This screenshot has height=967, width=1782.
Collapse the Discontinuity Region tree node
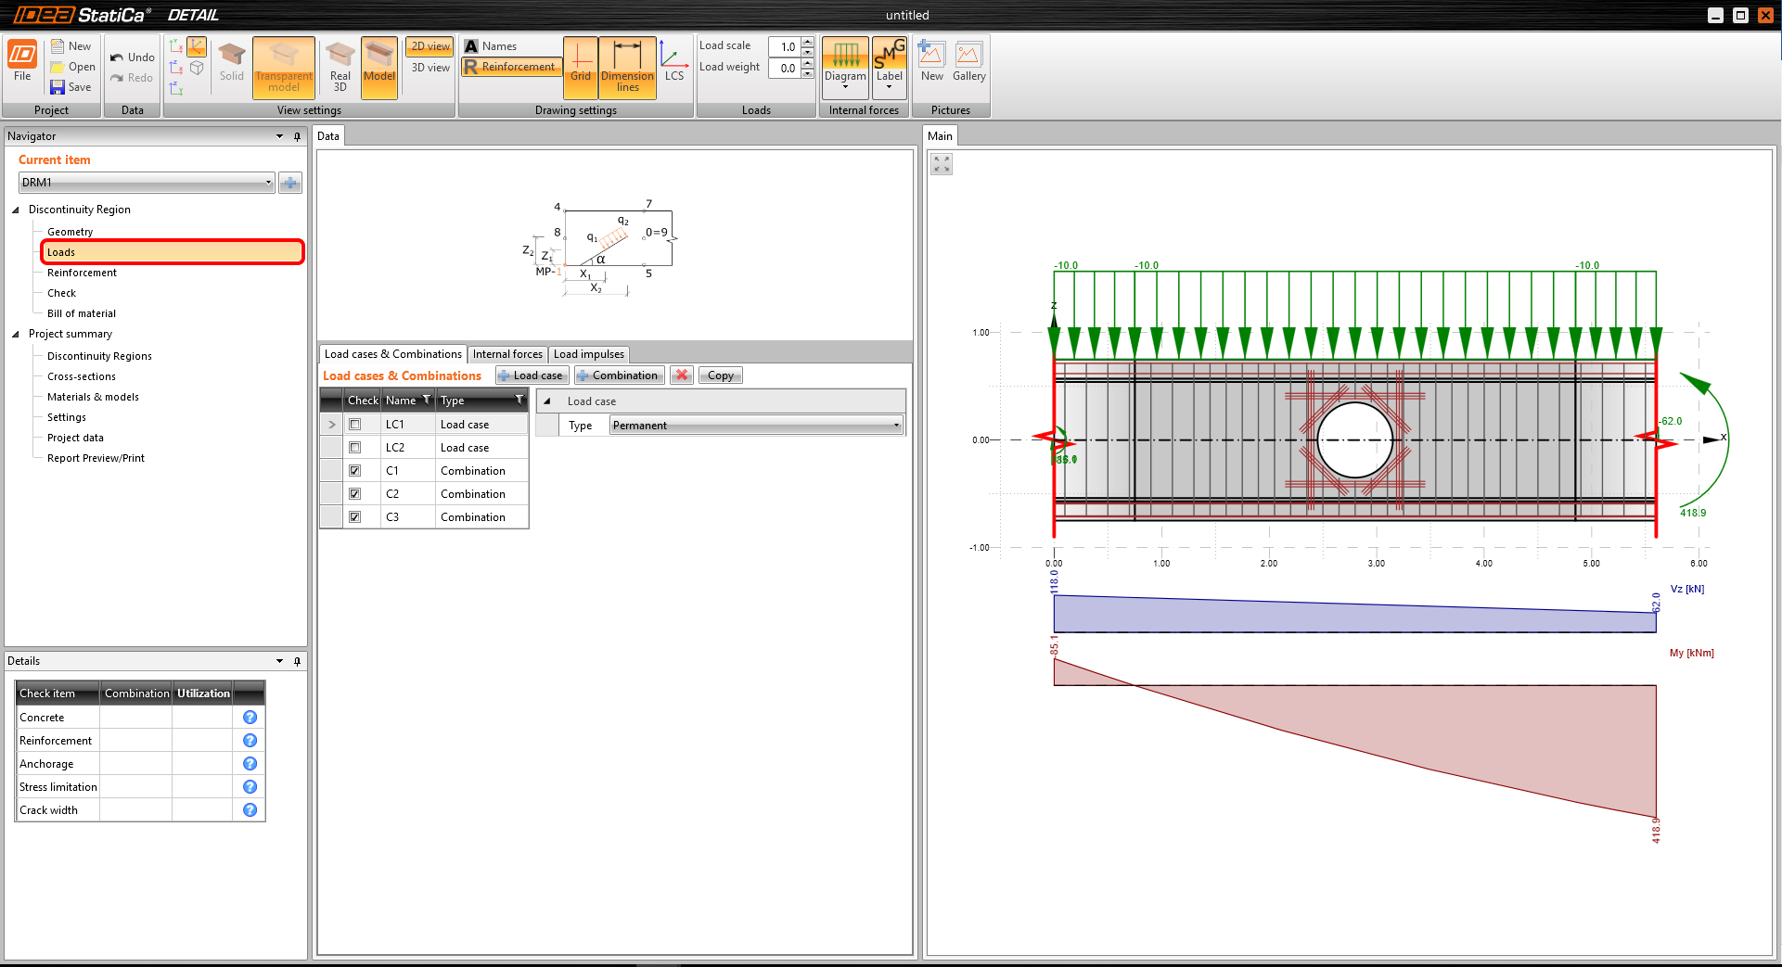16,210
